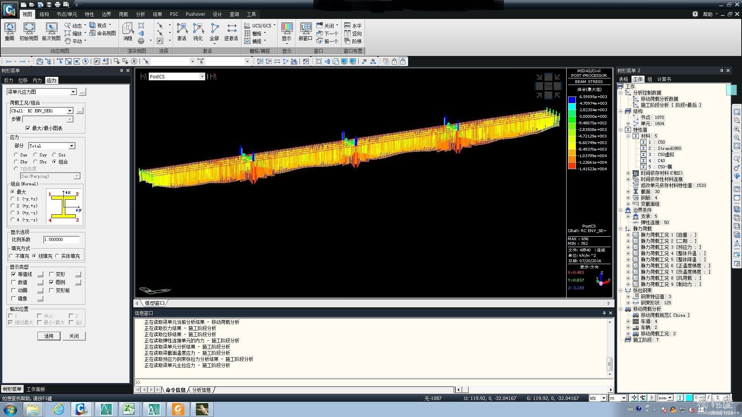This screenshot has height=417, width=742.
Task: Click the PDF reader taskbar icon
Action: pyautogui.click(x=178, y=409)
